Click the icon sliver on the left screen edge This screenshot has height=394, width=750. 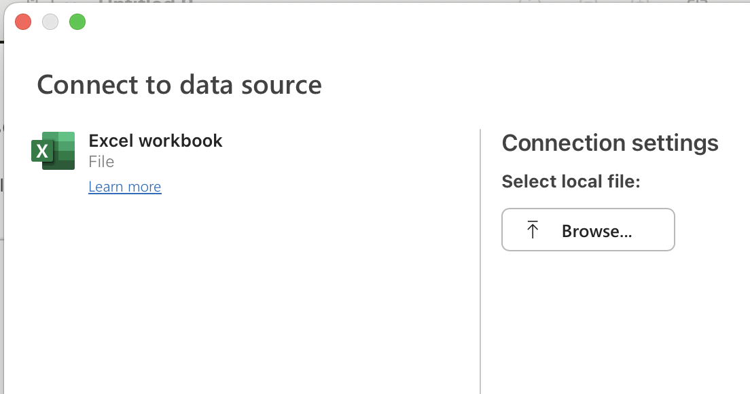[2, 185]
